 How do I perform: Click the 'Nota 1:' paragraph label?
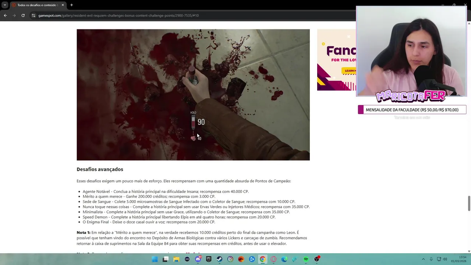[x=83, y=233]
